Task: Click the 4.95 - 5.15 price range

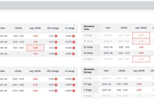Action: (x=18, y=36)
